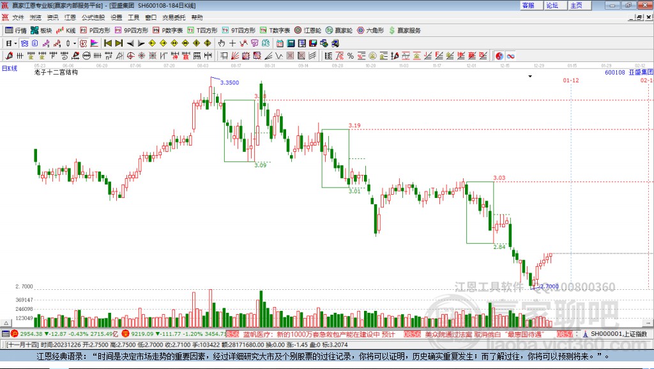The image size is (654, 369).
Task: Click the black right arrow icon
Action: tap(141, 43)
